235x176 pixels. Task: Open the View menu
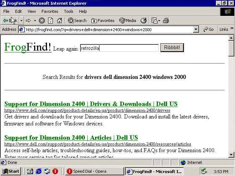point(32,11)
